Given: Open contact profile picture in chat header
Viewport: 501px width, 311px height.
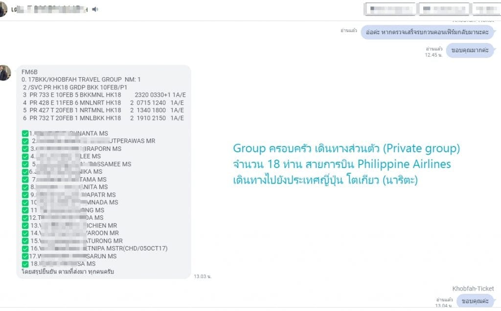Looking at the screenshot, I should click(x=2, y=9).
